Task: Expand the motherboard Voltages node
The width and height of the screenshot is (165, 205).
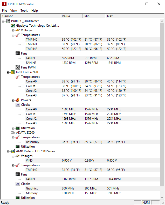Action: point(13,30)
